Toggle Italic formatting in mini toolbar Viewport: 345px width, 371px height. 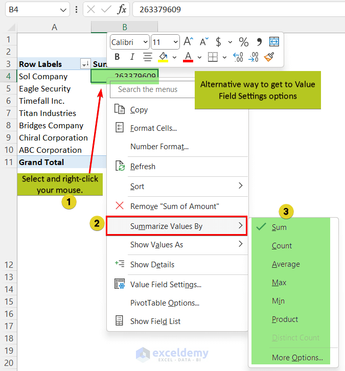point(132,57)
